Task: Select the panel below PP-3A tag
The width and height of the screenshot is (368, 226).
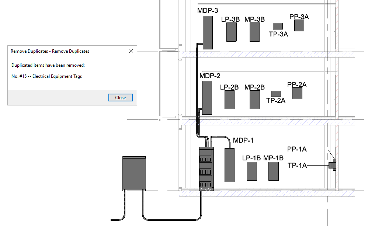Action: 299,25
